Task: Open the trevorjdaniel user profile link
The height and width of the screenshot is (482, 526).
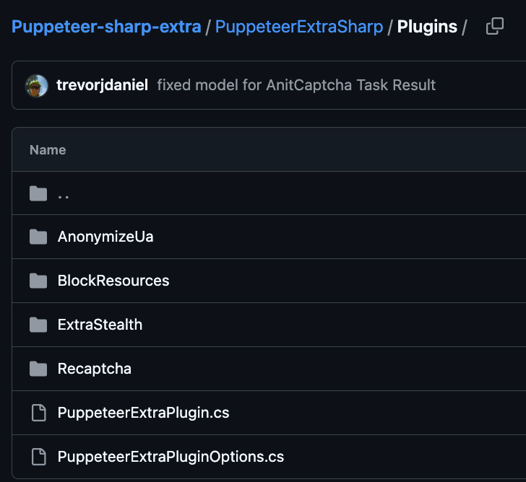Action: (103, 85)
